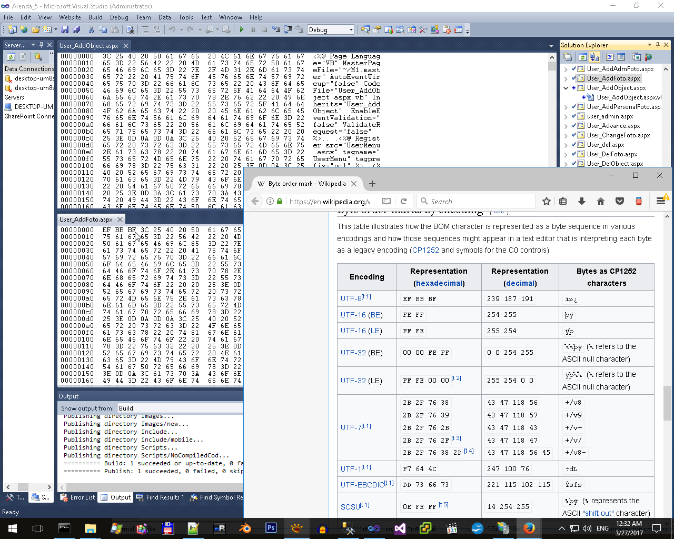Expand the User_AddAdmFoto.aspx tree node
The width and height of the screenshot is (674, 539).
[566, 69]
